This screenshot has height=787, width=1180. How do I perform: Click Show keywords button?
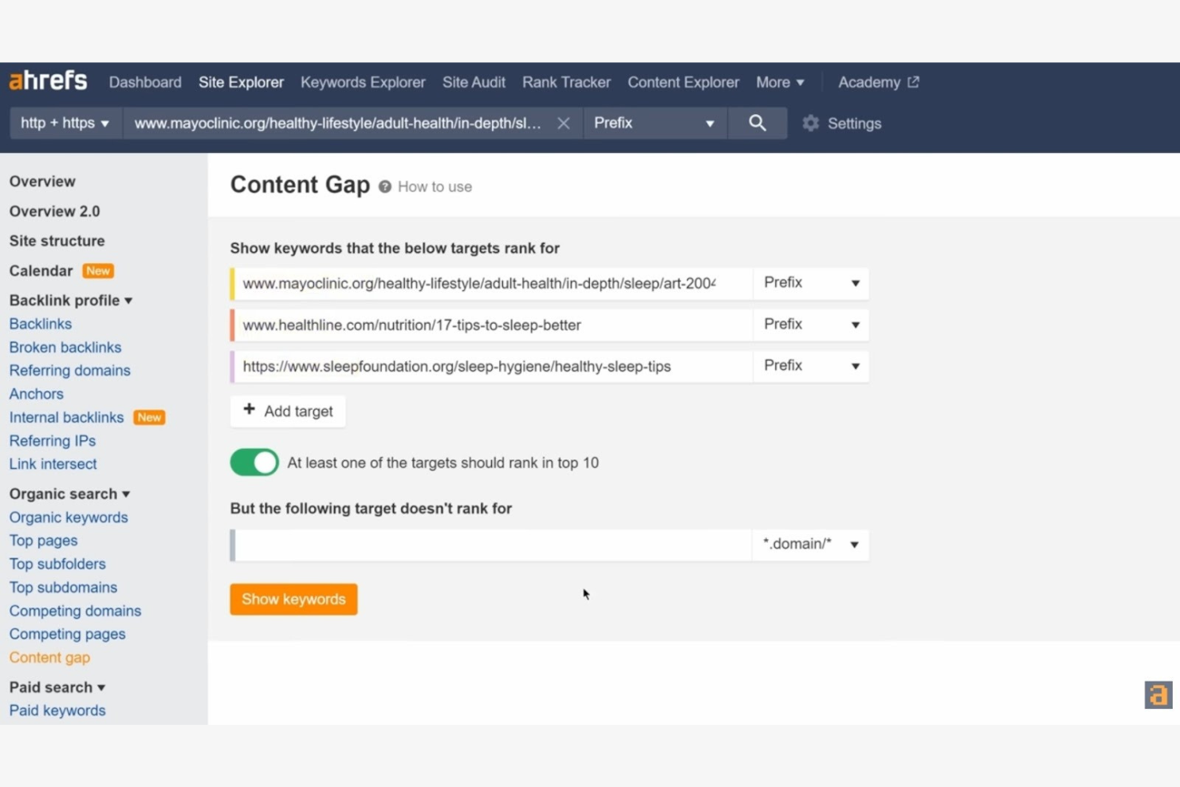(x=293, y=599)
